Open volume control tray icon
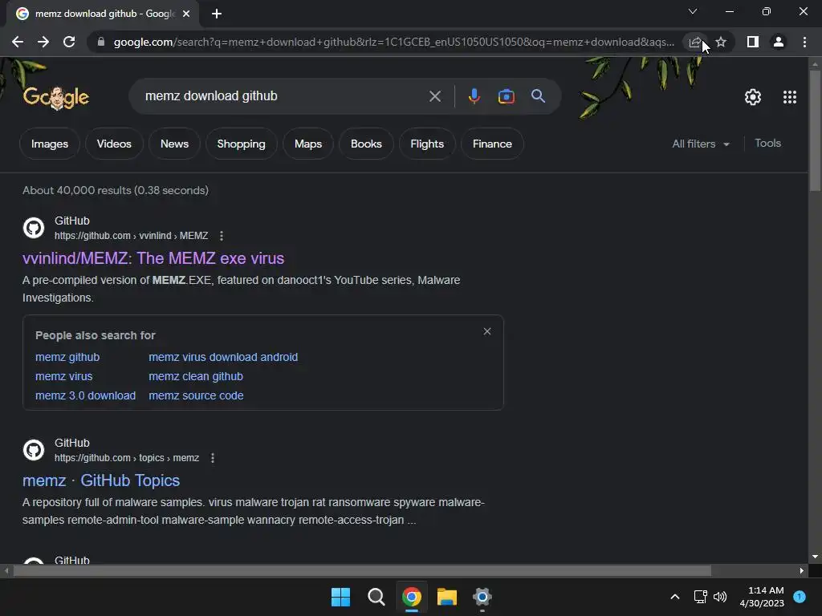822x616 pixels. coord(720,597)
